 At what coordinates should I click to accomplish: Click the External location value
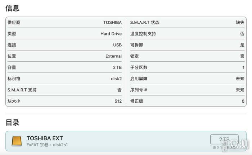(113, 56)
